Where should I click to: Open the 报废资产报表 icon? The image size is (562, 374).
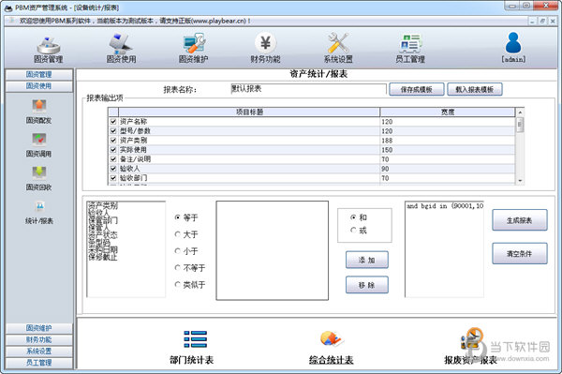click(472, 339)
